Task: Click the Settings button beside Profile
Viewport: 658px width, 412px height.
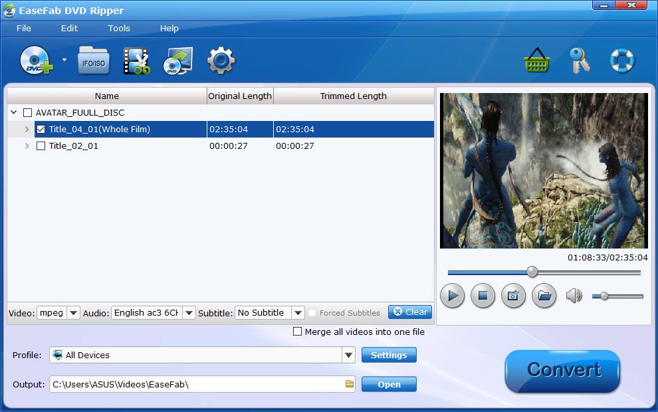Action: (389, 356)
